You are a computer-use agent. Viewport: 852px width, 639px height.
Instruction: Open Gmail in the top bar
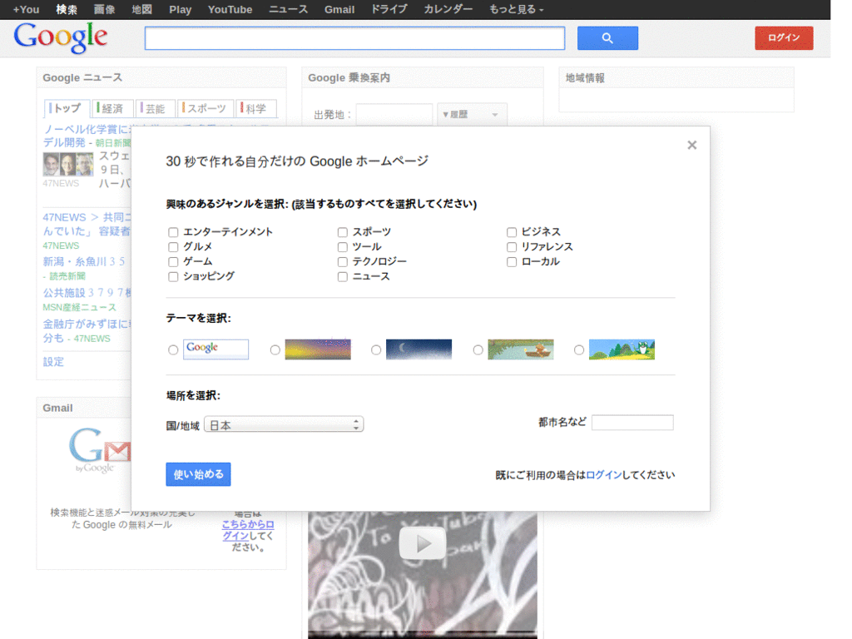tap(339, 9)
